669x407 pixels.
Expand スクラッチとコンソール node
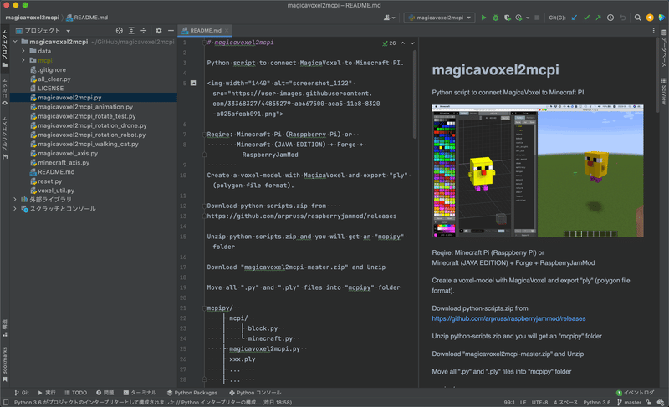pyautogui.click(x=15, y=209)
